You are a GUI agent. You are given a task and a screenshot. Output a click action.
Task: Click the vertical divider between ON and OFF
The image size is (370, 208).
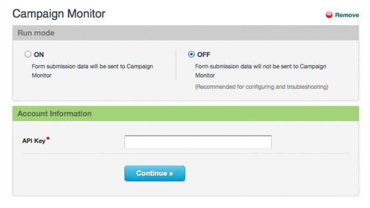coord(176,65)
